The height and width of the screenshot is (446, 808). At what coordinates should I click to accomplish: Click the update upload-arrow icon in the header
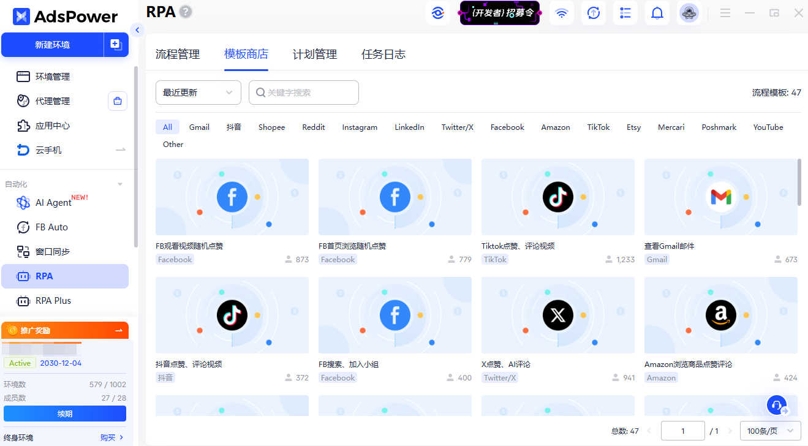pyautogui.click(x=594, y=13)
